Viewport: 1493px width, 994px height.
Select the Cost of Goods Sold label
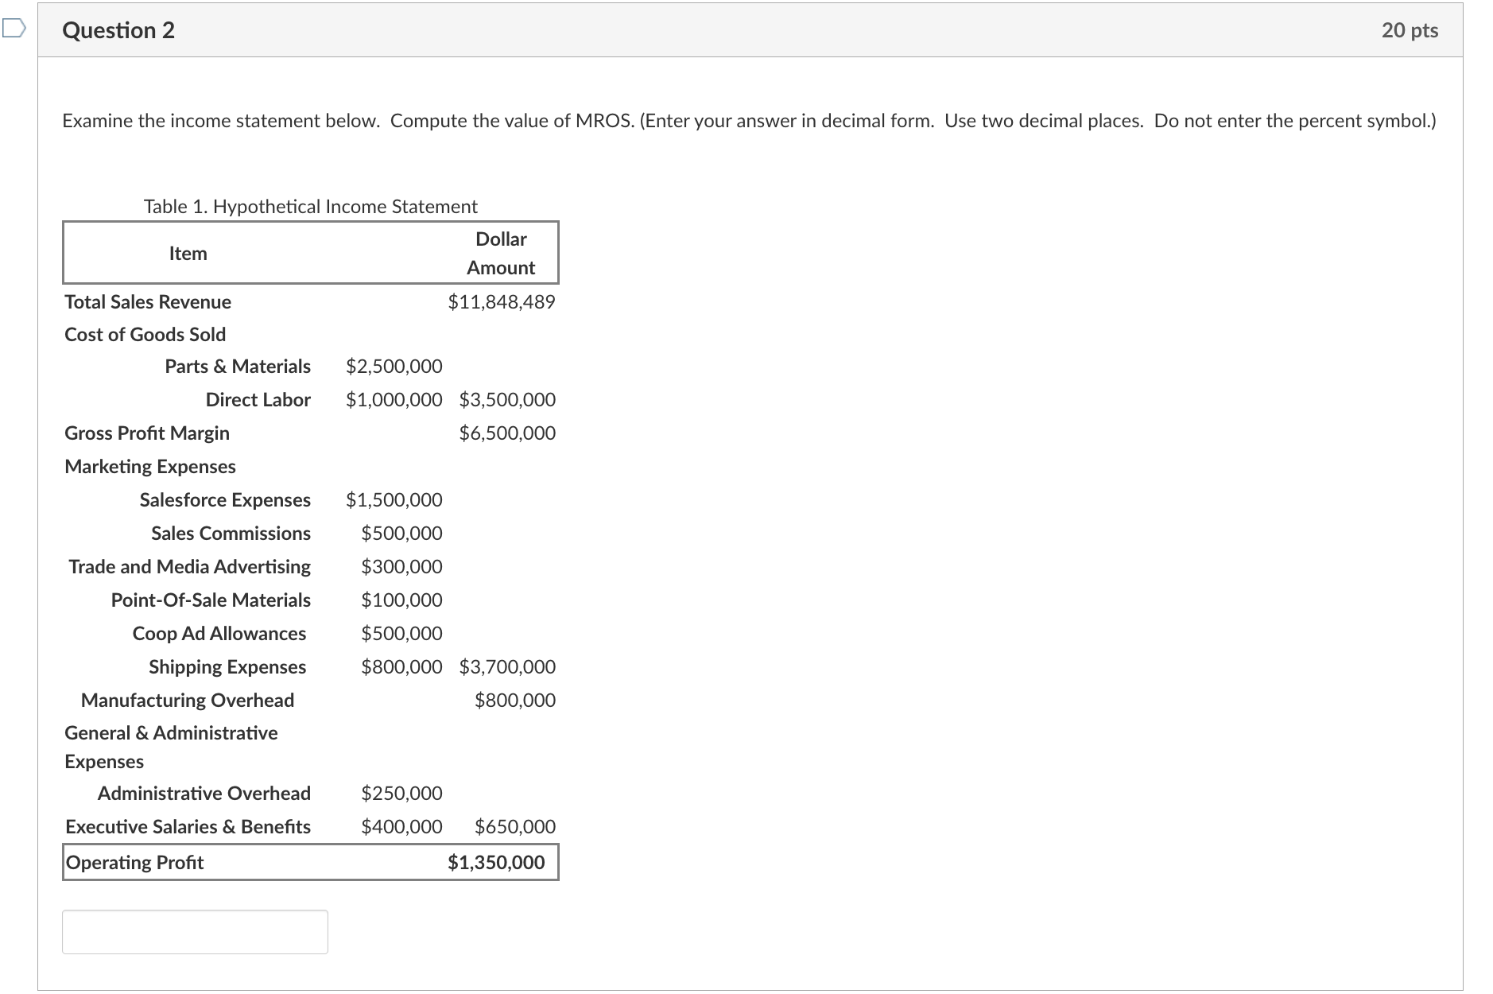(144, 334)
